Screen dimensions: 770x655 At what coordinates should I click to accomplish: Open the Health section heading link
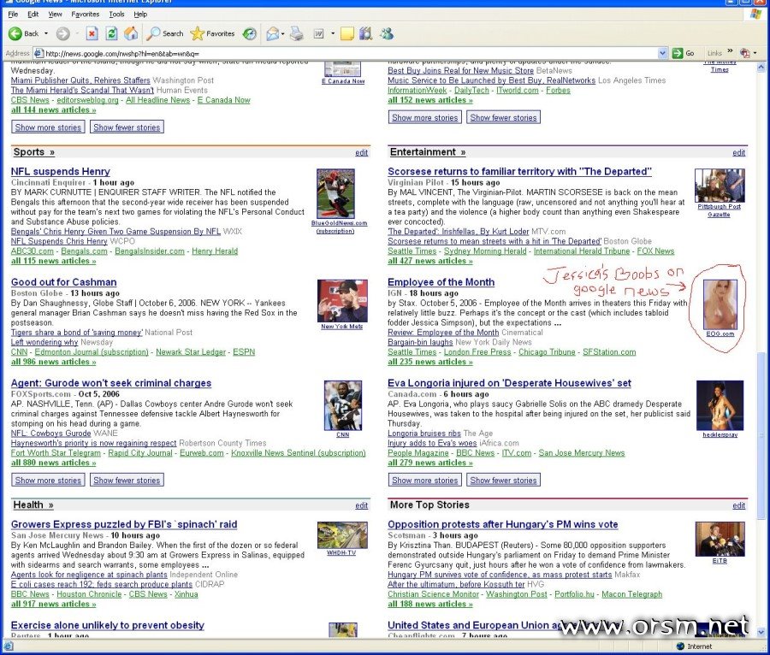click(x=33, y=505)
